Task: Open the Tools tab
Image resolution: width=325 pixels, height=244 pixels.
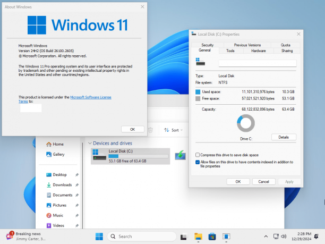Action: pyautogui.click(x=230, y=51)
